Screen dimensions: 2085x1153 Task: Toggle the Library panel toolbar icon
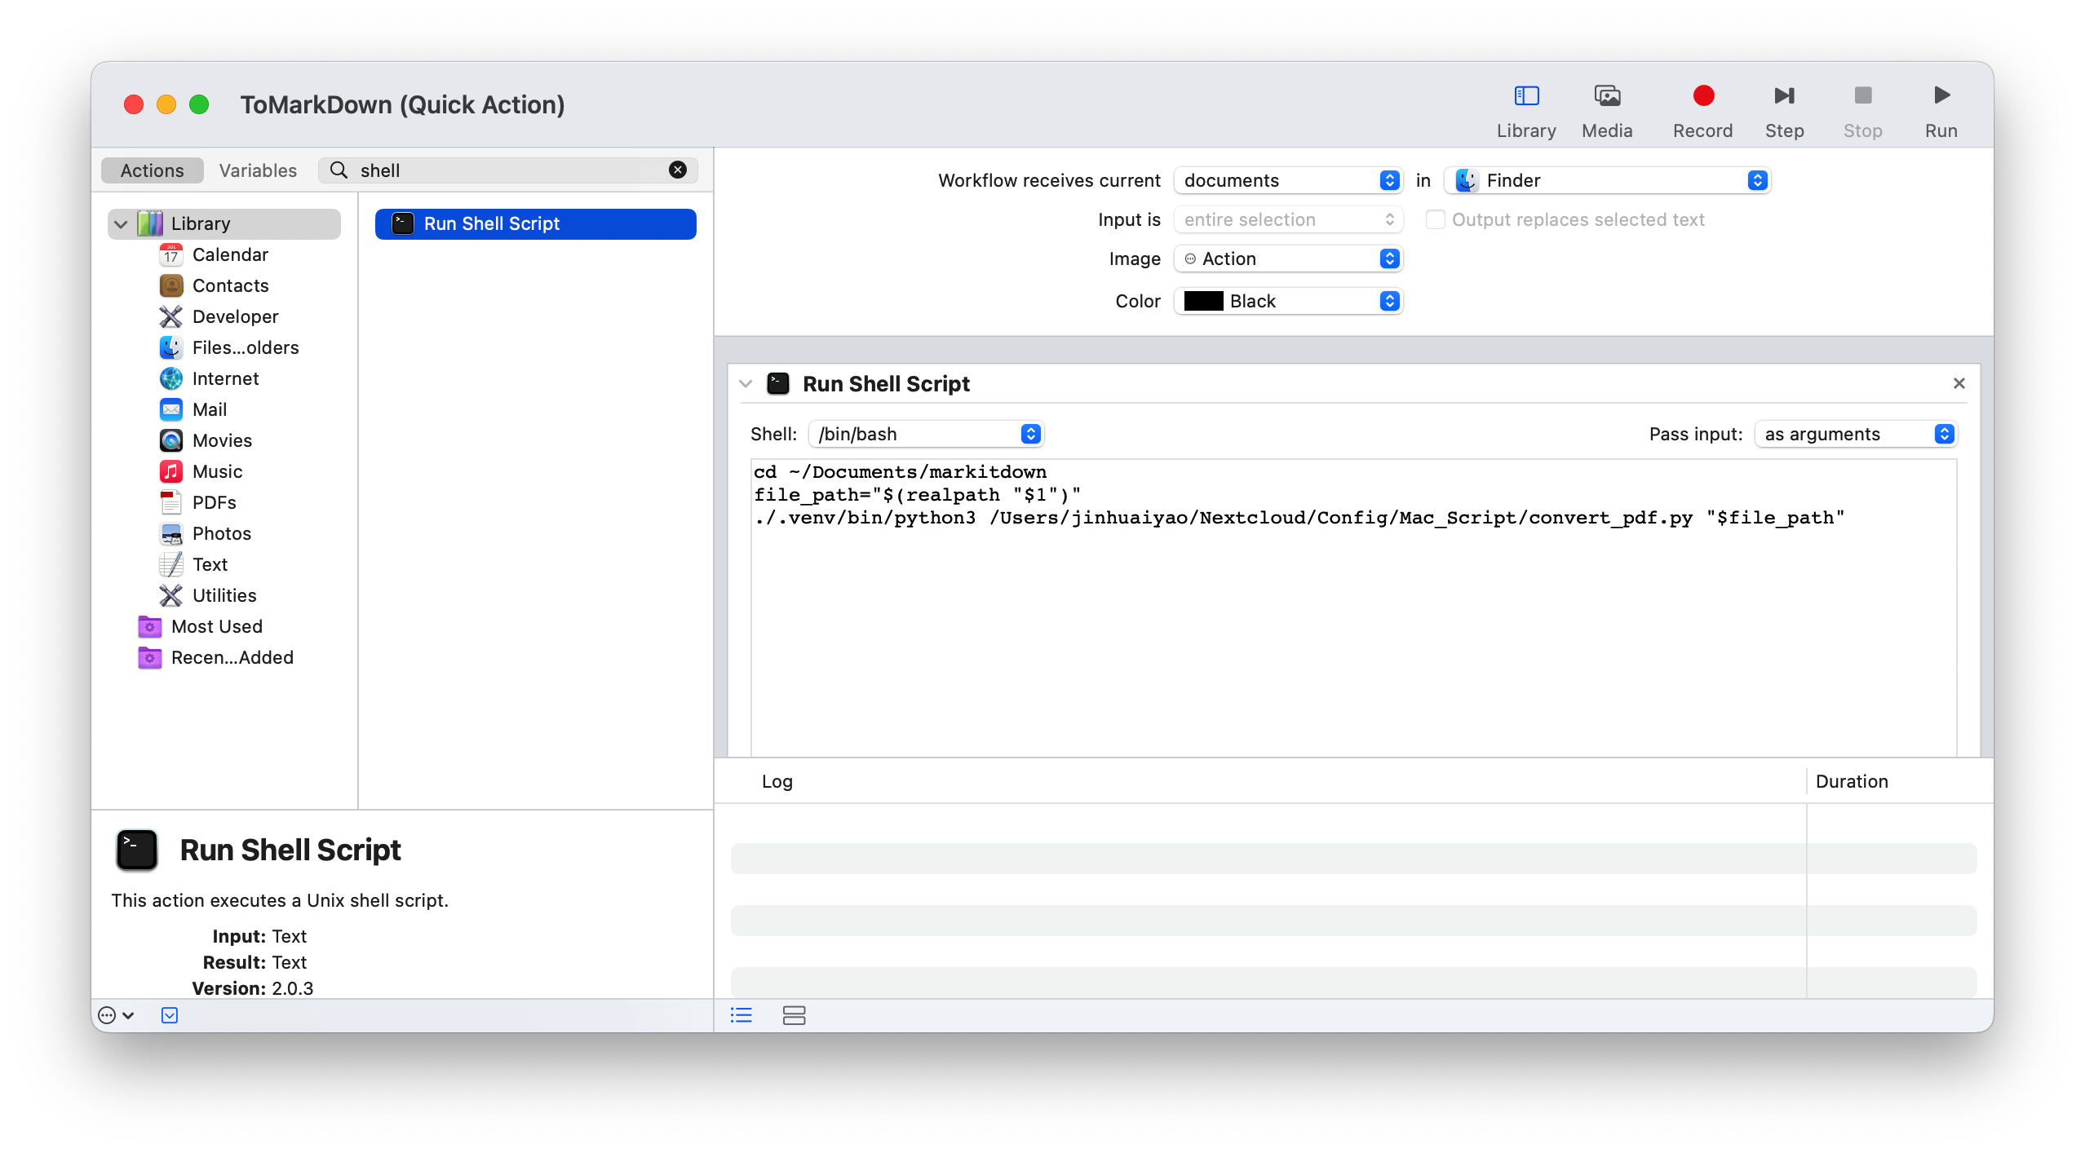pos(1525,96)
